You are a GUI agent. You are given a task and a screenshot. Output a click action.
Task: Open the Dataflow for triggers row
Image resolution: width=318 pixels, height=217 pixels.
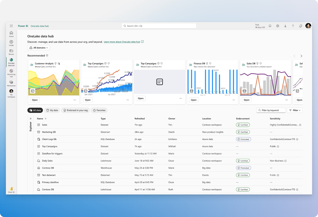pos(169,154)
